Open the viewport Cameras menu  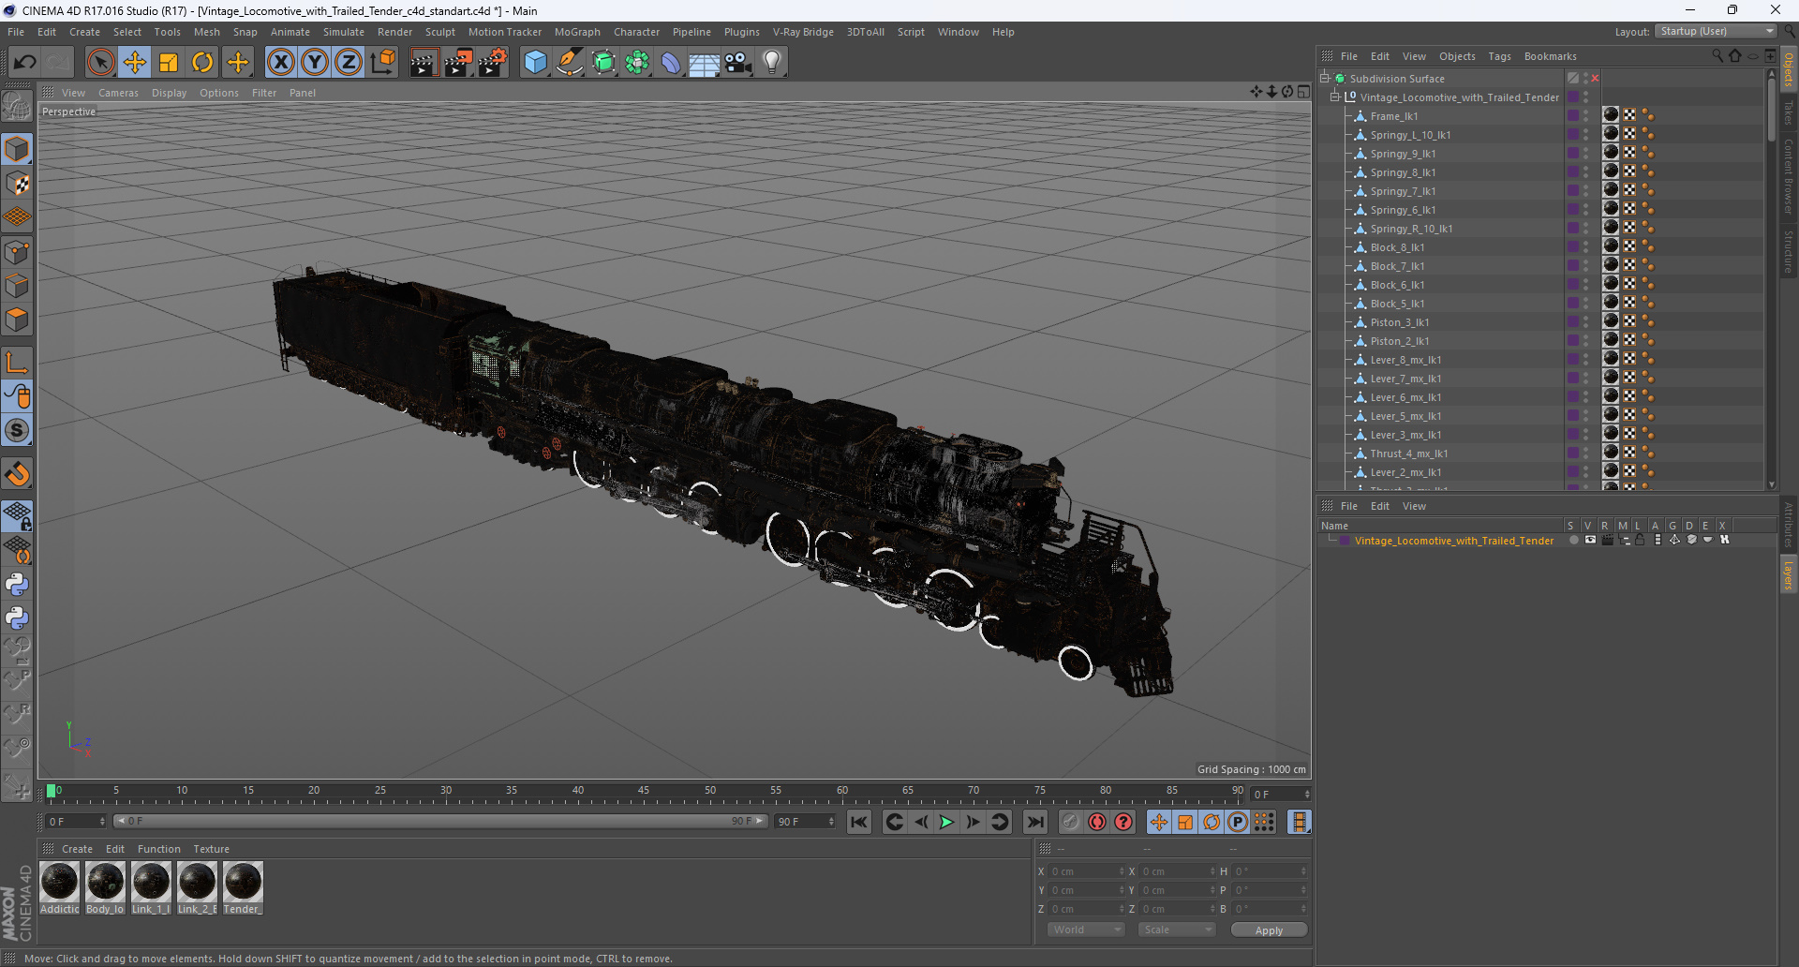(118, 93)
